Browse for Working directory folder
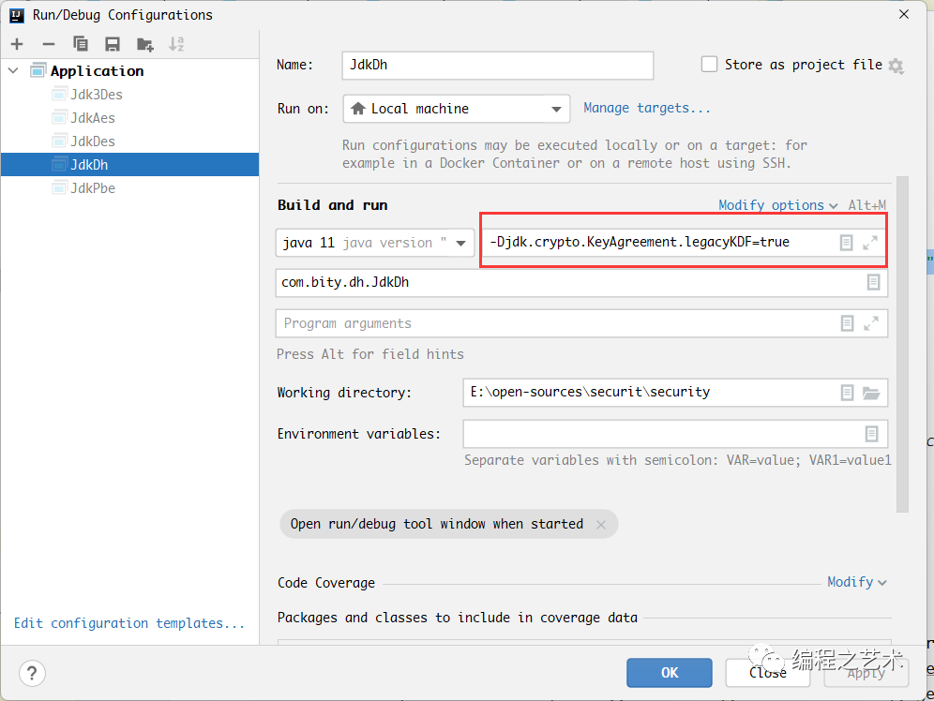The width and height of the screenshot is (934, 701). (x=871, y=393)
